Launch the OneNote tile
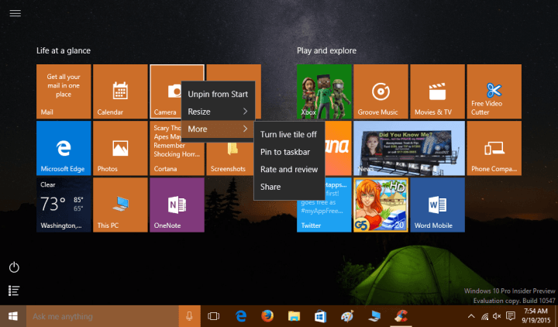 coord(177,205)
